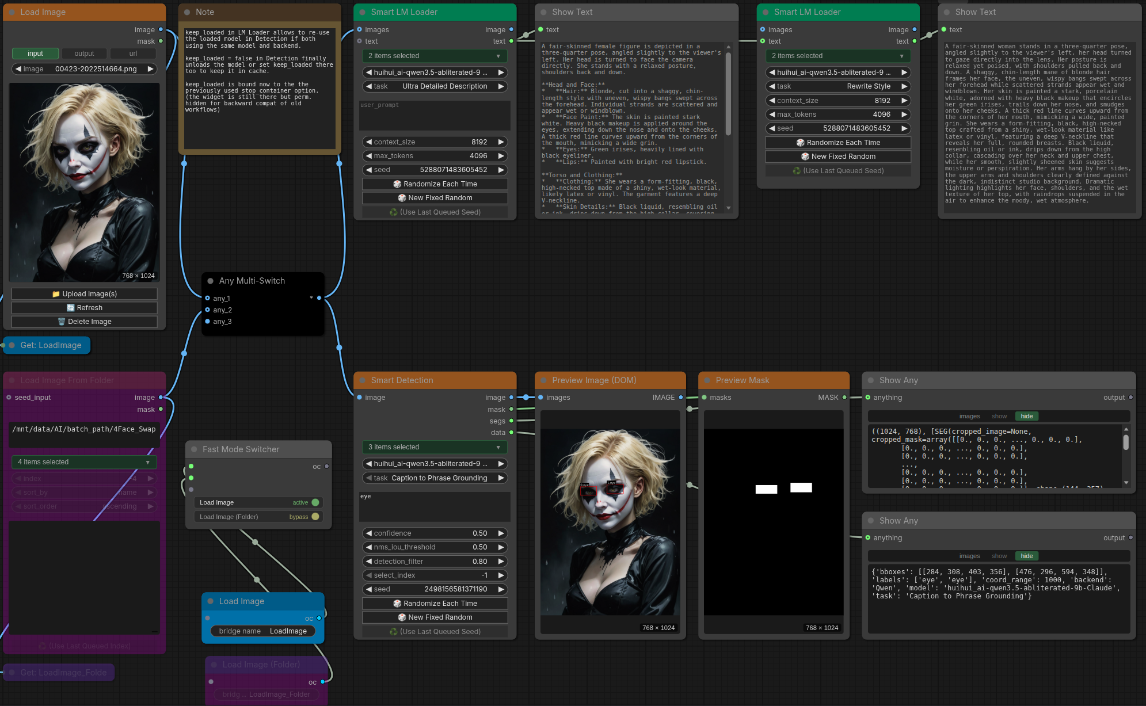Click the /mnt/data/AI/batch_path folder path field
Image resolution: width=1146 pixels, height=706 pixels.
point(84,434)
